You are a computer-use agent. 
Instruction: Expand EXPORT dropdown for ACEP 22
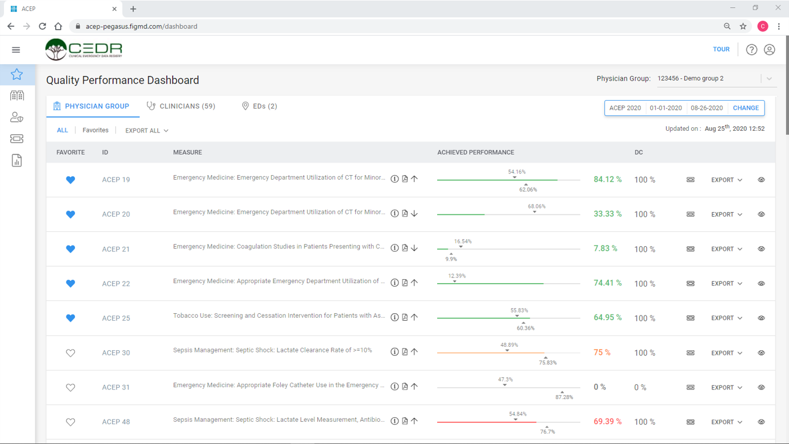pos(726,284)
